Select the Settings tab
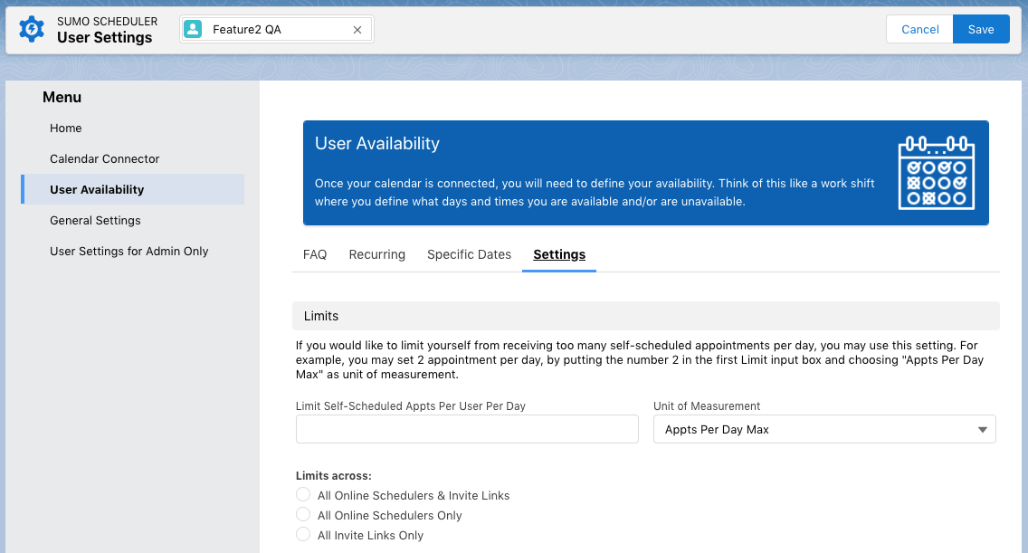Image resolution: width=1028 pixels, height=553 pixels. 559,254
